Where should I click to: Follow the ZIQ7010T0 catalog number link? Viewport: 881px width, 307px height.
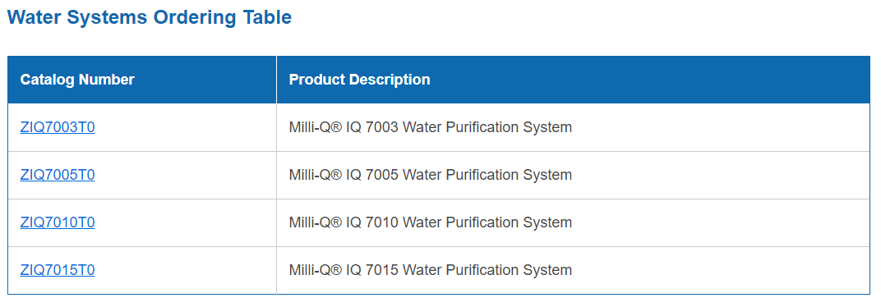[58, 222]
